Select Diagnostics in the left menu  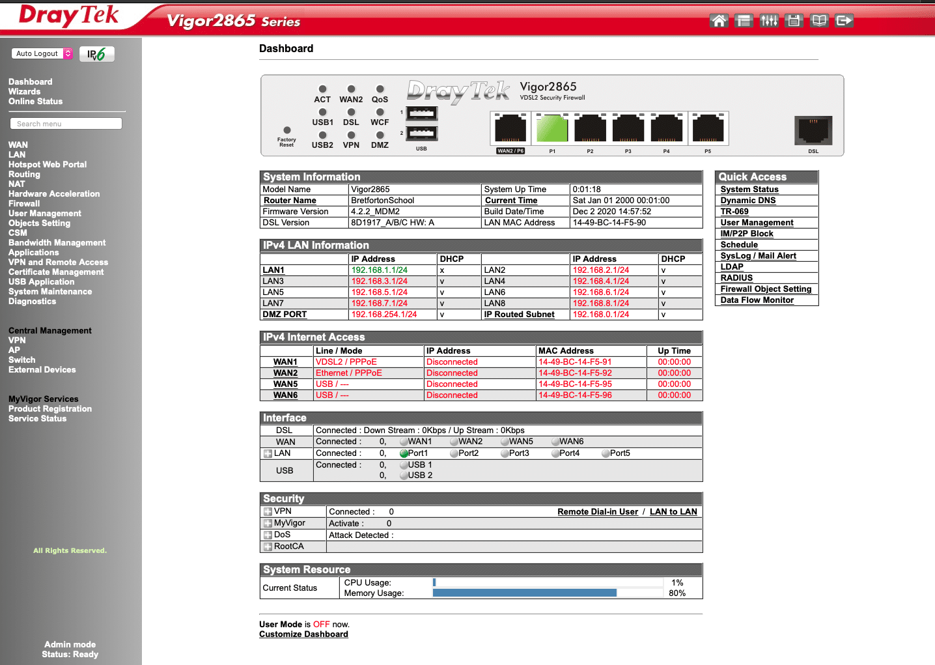pyautogui.click(x=31, y=301)
